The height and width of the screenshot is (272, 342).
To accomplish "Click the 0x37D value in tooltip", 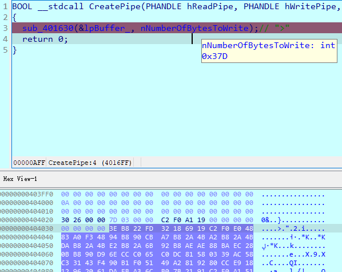I will coord(214,56).
